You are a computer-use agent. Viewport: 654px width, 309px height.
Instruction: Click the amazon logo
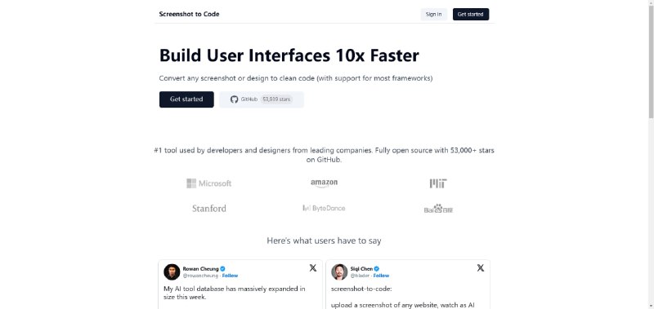324,183
